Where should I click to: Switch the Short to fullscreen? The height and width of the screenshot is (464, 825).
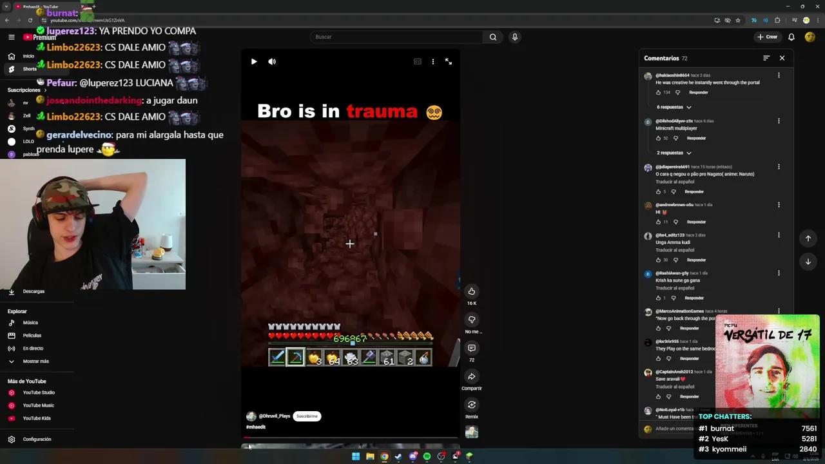click(x=449, y=62)
